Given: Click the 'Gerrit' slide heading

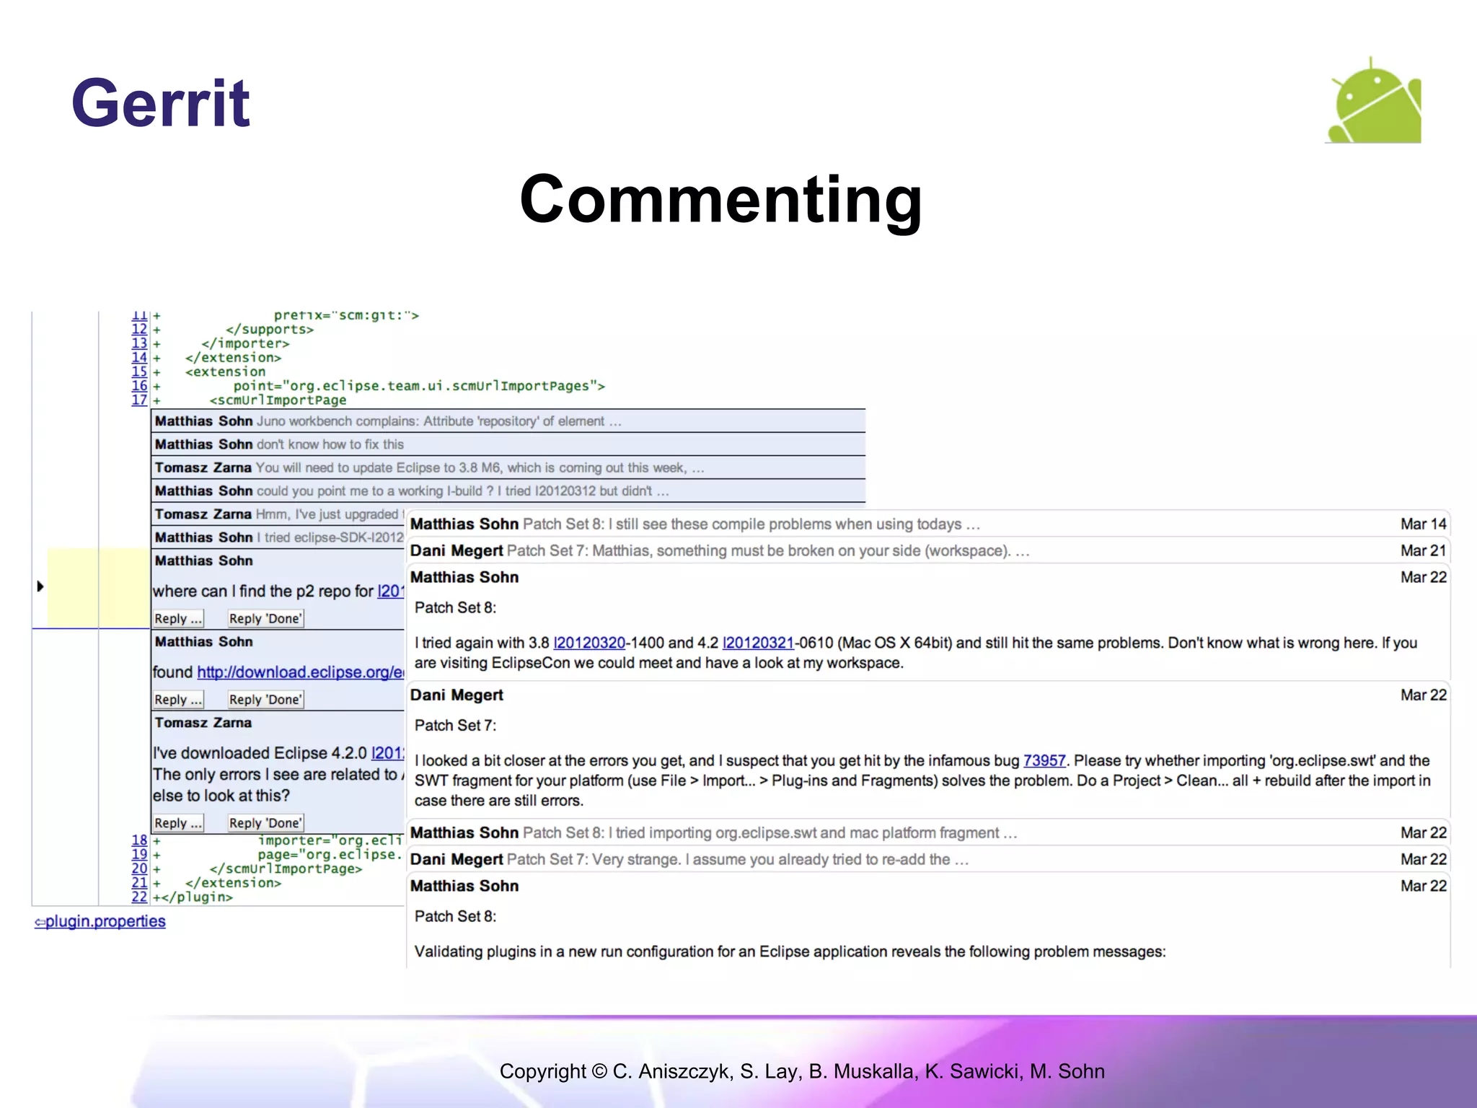Looking at the screenshot, I should click(x=161, y=103).
